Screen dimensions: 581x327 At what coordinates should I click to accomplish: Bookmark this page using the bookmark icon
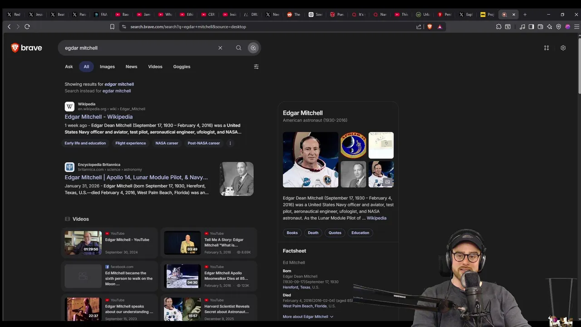(x=112, y=27)
